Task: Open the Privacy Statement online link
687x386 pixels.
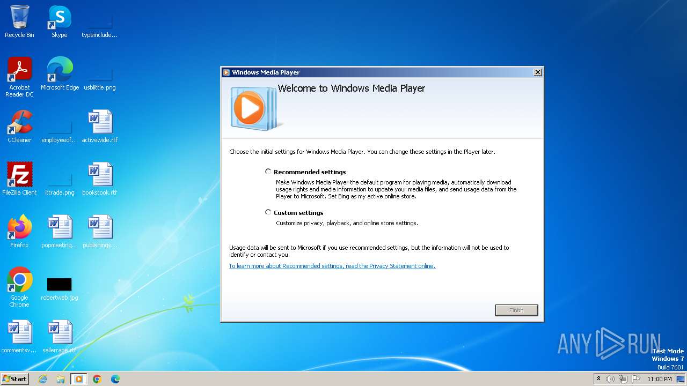Action: [332, 266]
